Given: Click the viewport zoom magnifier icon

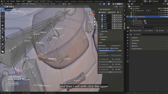Looking at the screenshot, I should 94,19.
